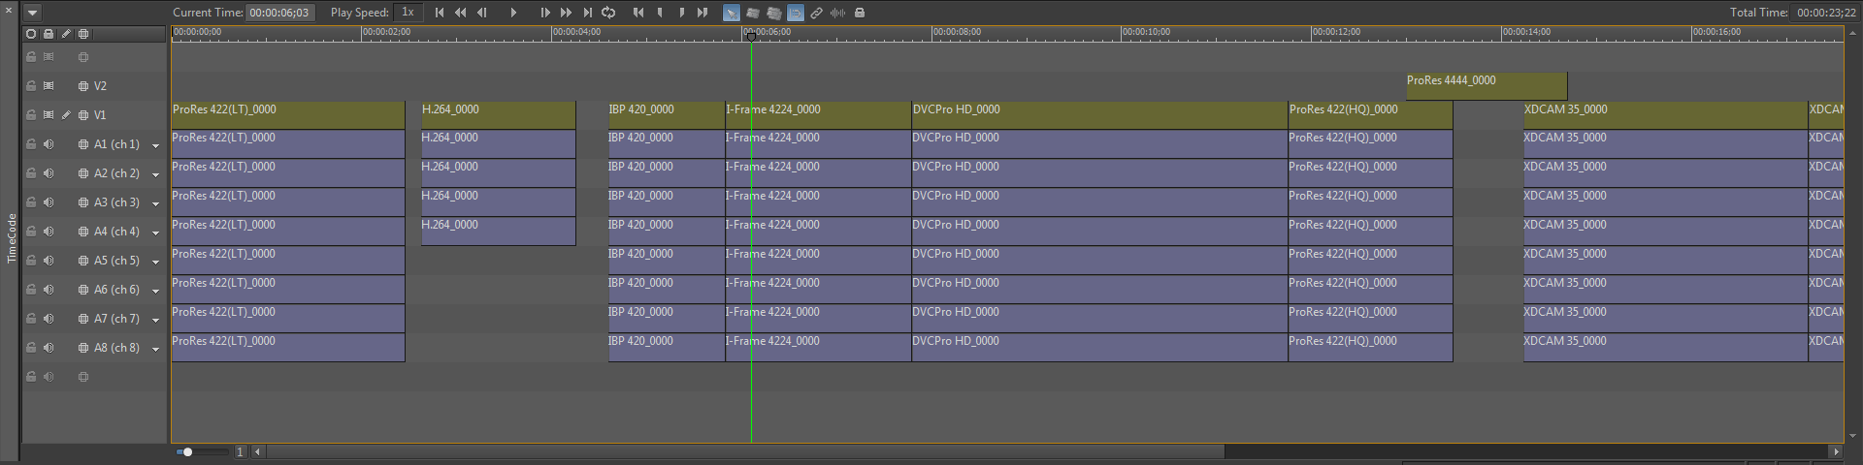
Task: Open the Play Speed 1x dropdown
Action: point(409,13)
